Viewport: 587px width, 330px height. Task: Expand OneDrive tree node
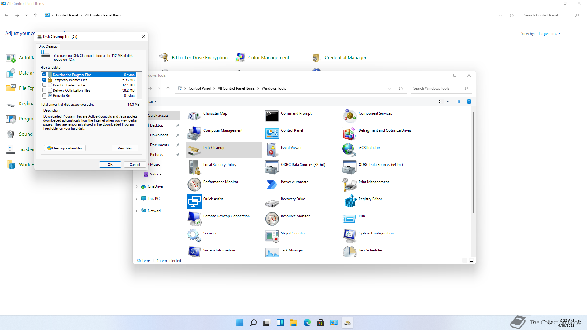[137, 186]
